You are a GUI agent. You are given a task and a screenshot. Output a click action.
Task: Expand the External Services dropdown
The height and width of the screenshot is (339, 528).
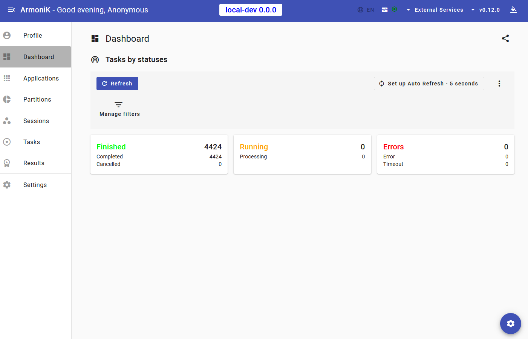click(435, 10)
